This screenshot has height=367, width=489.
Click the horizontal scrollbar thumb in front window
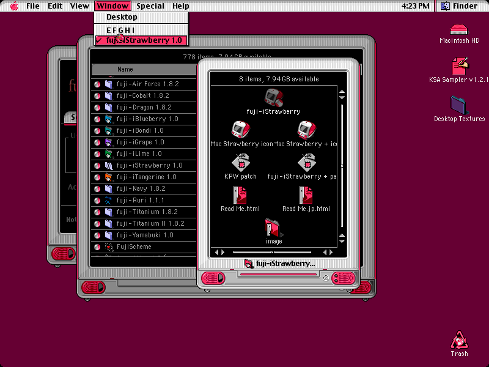pyautogui.click(x=272, y=252)
